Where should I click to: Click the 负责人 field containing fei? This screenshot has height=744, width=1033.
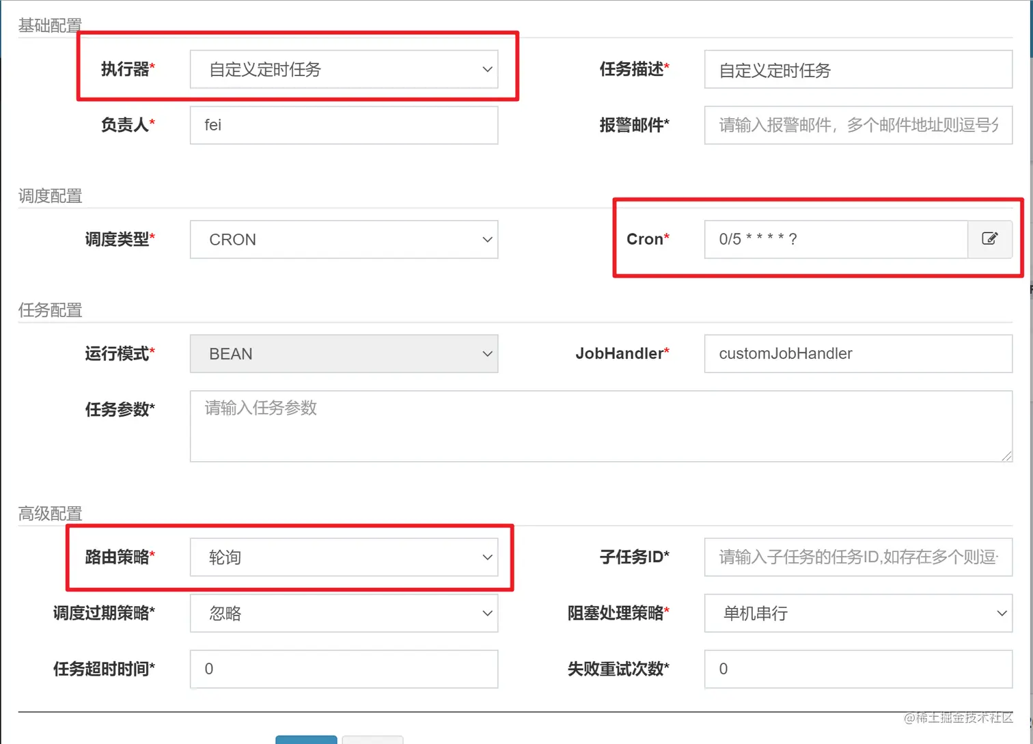point(344,125)
